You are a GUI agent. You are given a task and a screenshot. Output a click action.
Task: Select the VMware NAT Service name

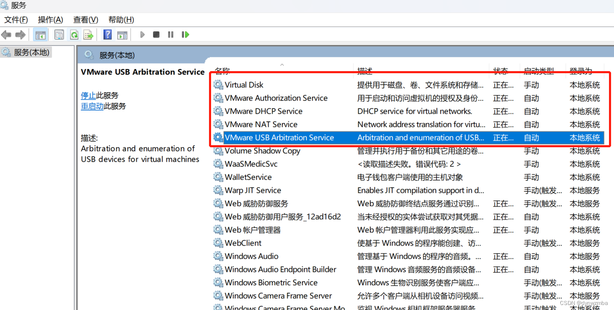tap(261, 124)
